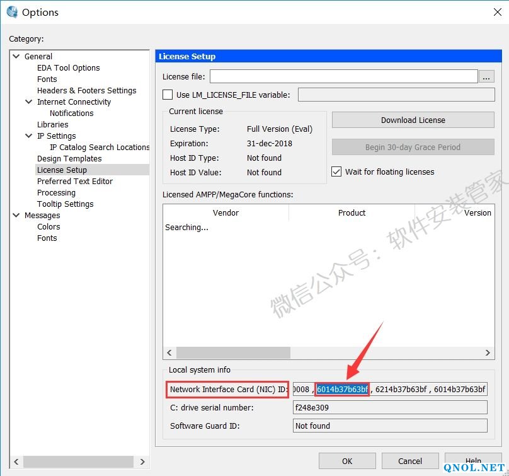Open Headers & Footers Settings category
This screenshot has width=509, height=476.
pos(86,90)
